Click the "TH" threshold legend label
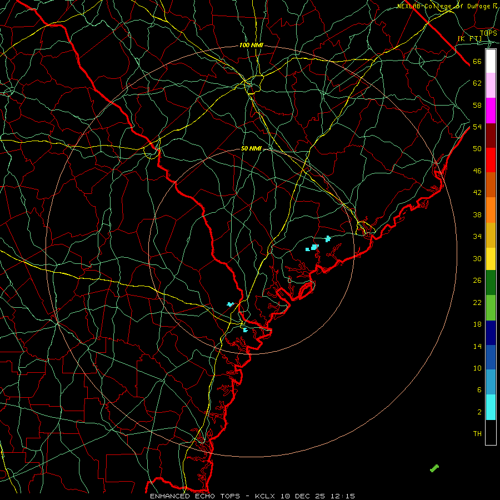Screen dimensions: 500x500 coord(477,434)
